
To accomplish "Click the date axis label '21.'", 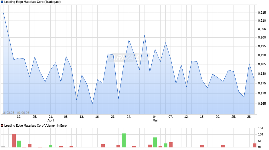I will (113, 117).
